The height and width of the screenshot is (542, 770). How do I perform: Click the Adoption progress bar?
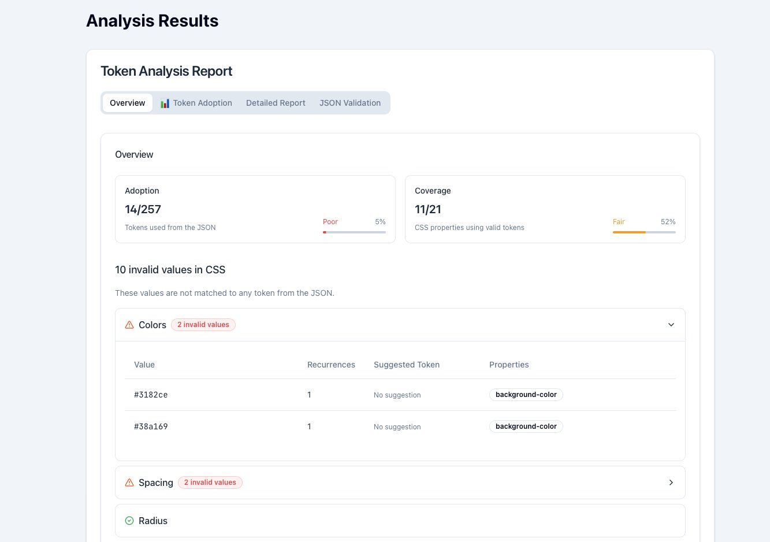tap(354, 232)
